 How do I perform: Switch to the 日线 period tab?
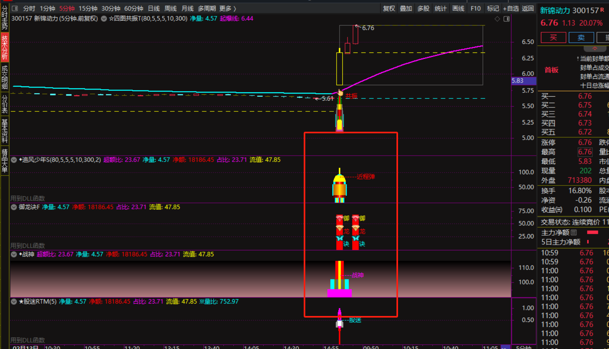[154, 8]
